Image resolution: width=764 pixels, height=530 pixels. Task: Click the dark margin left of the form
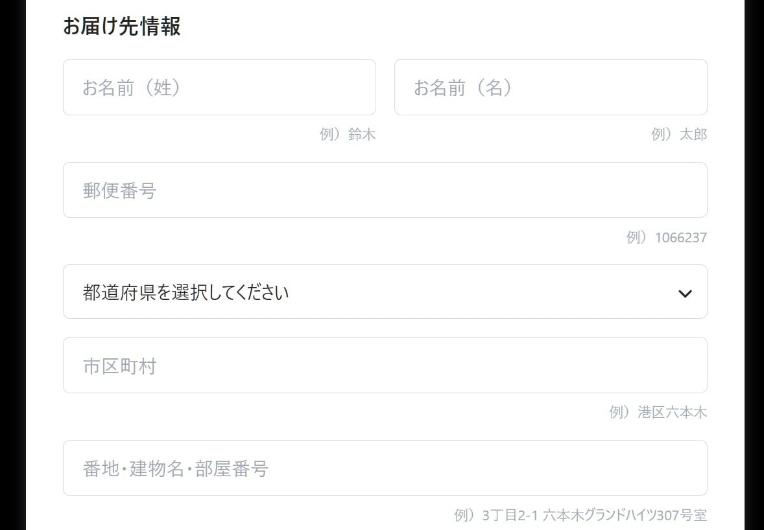coord(13,265)
